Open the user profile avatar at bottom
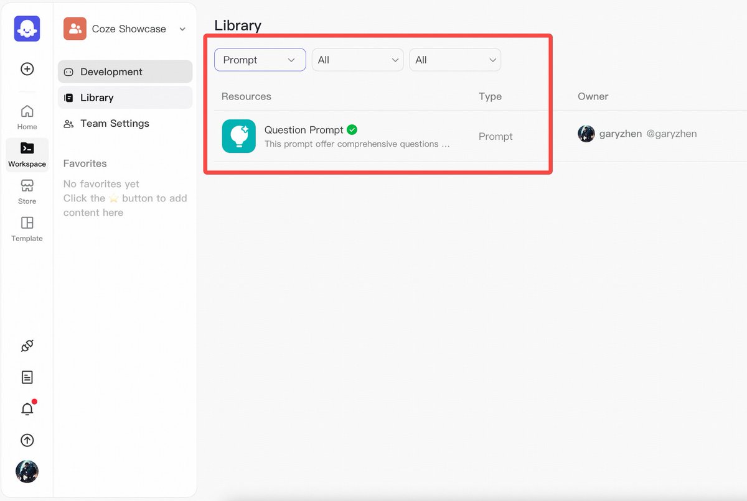The width and height of the screenshot is (747, 501). (x=27, y=471)
